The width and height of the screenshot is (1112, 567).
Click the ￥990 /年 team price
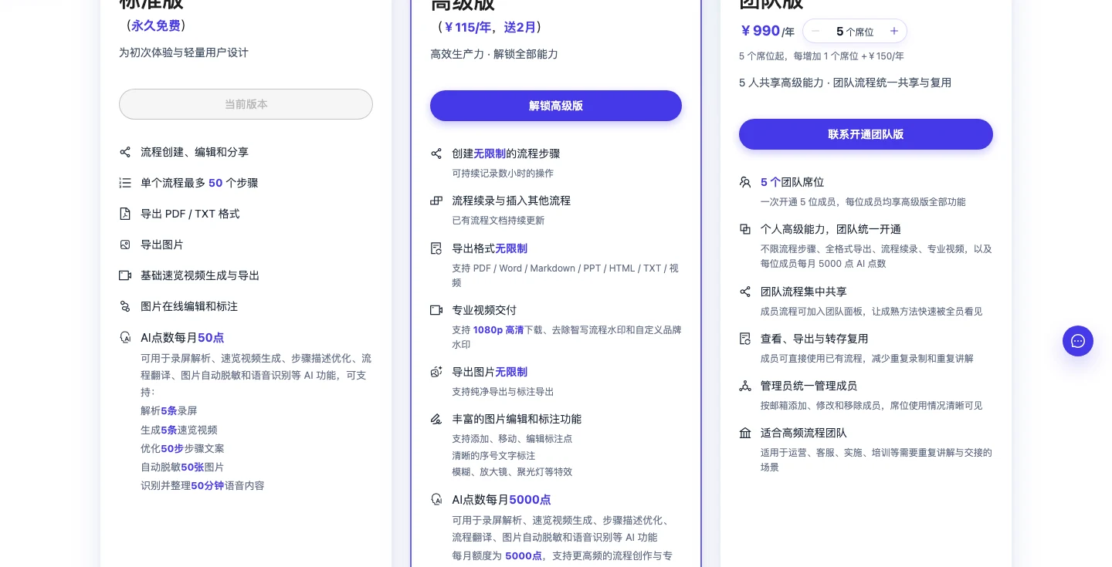coord(767,31)
